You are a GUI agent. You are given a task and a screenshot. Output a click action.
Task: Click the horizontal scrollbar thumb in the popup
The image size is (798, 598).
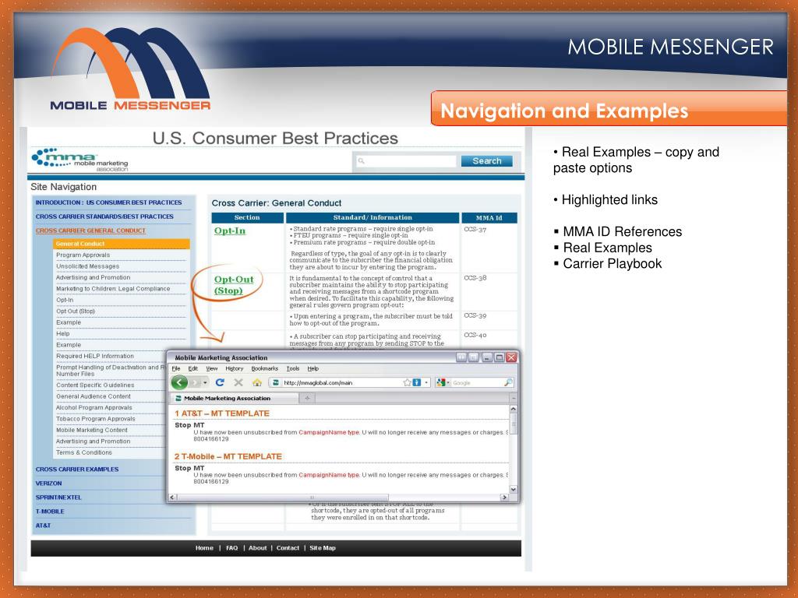pyautogui.click(x=282, y=498)
